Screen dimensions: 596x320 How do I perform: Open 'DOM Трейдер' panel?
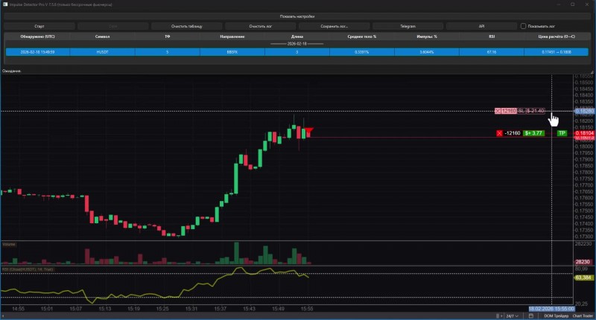(x=556, y=316)
